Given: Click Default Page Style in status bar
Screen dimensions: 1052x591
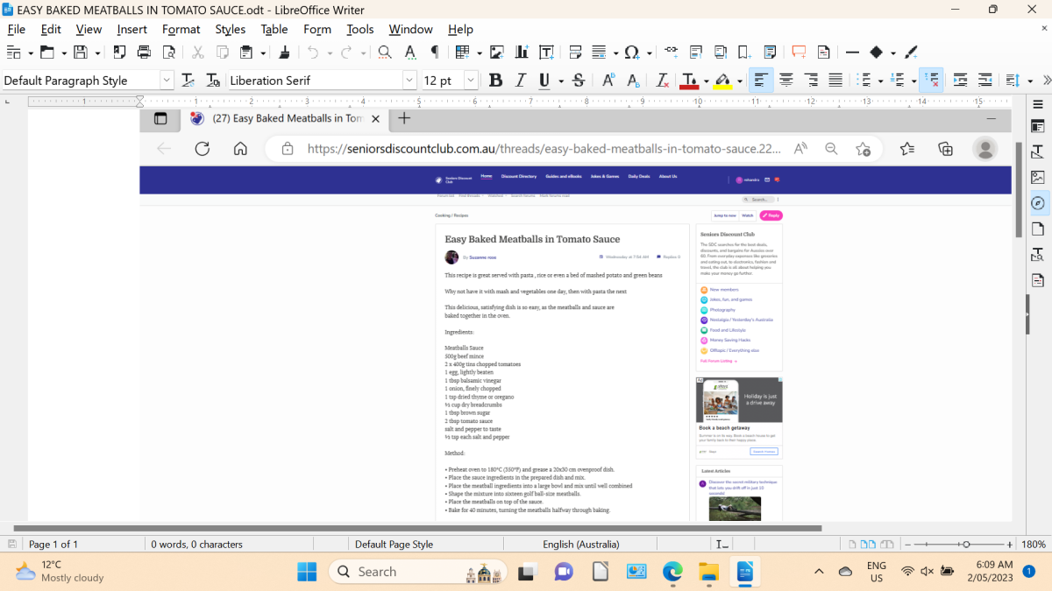Looking at the screenshot, I should coord(394,544).
